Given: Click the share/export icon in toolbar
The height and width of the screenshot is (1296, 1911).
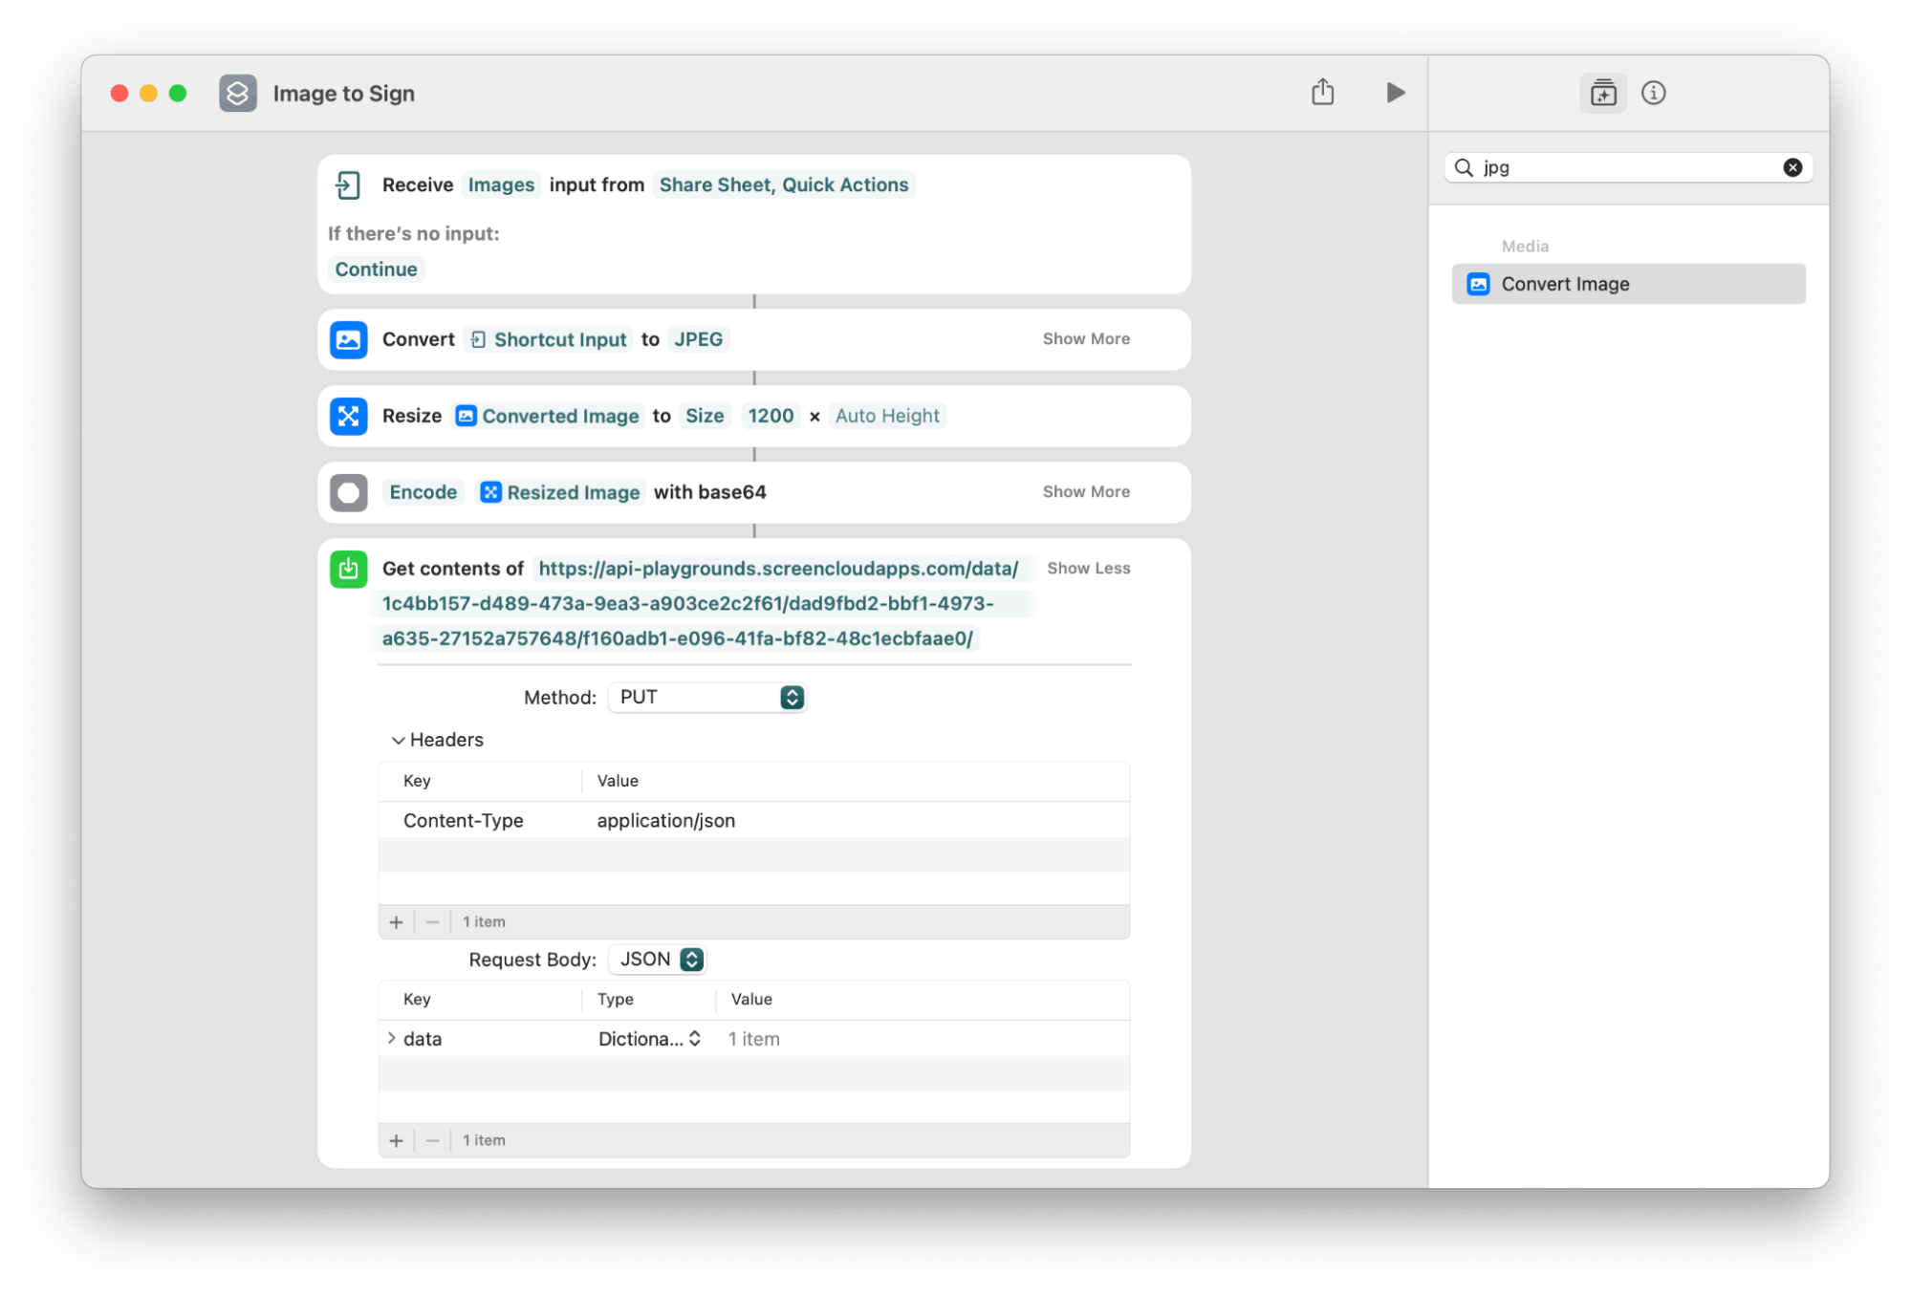Looking at the screenshot, I should click(1321, 91).
